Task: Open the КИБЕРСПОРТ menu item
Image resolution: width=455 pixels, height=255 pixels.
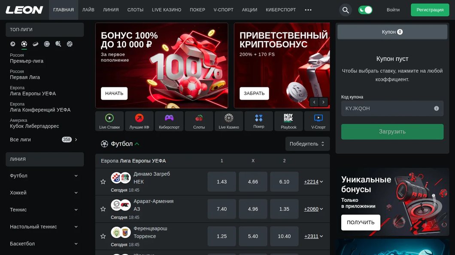Action: click(281, 10)
